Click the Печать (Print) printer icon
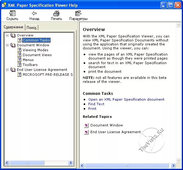Screen dimensions: 183x170 (56, 13)
